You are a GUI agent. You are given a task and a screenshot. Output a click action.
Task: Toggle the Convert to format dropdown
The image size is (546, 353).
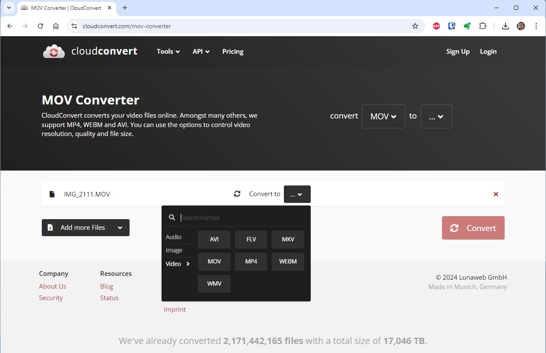coord(297,194)
